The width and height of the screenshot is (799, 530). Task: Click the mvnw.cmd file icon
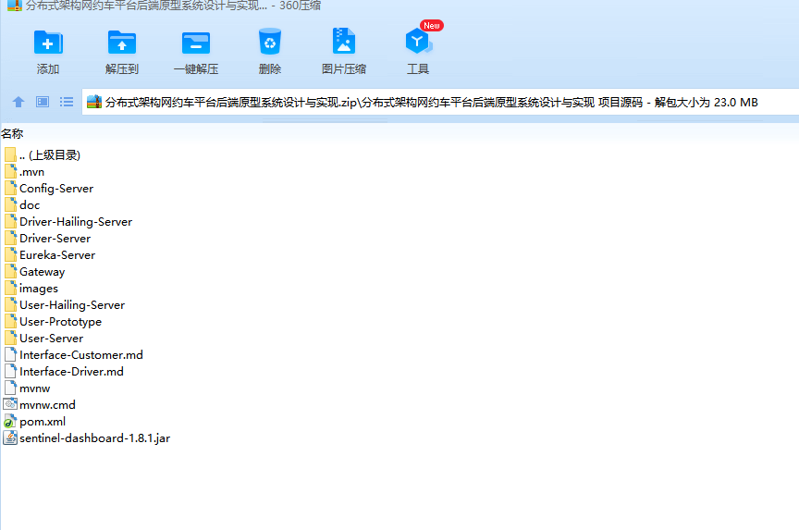point(10,404)
